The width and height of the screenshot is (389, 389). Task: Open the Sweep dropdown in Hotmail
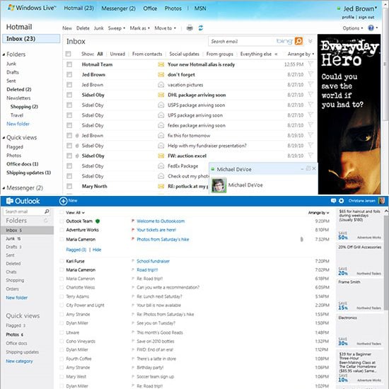click(117, 28)
